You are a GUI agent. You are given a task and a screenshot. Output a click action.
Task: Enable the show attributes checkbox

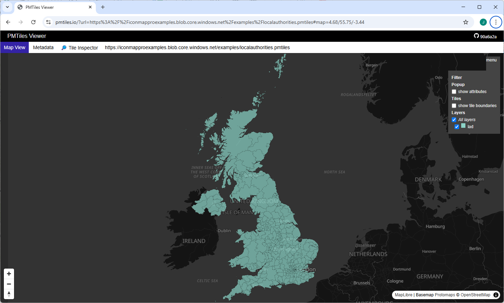pos(454,92)
